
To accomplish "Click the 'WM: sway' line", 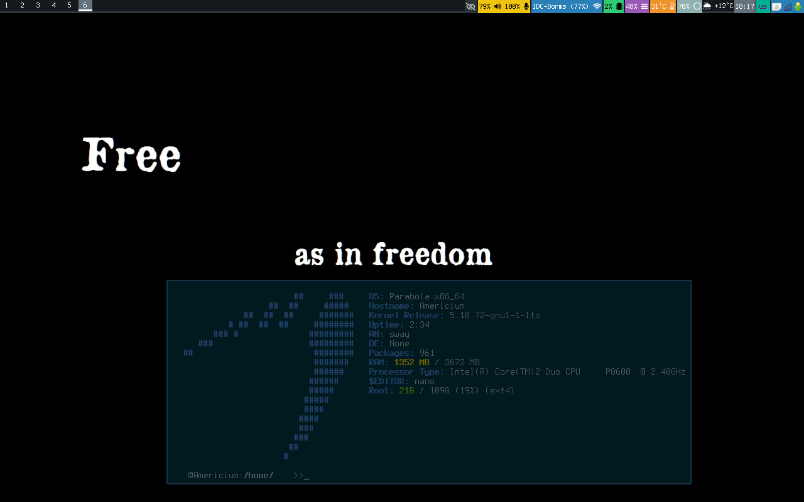I will [x=389, y=334].
